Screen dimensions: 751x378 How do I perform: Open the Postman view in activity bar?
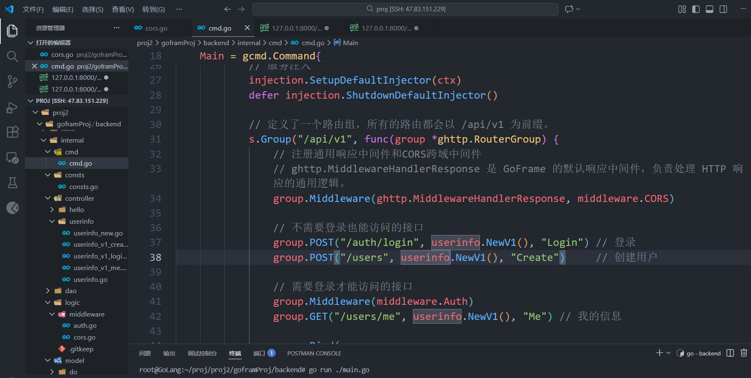13,208
